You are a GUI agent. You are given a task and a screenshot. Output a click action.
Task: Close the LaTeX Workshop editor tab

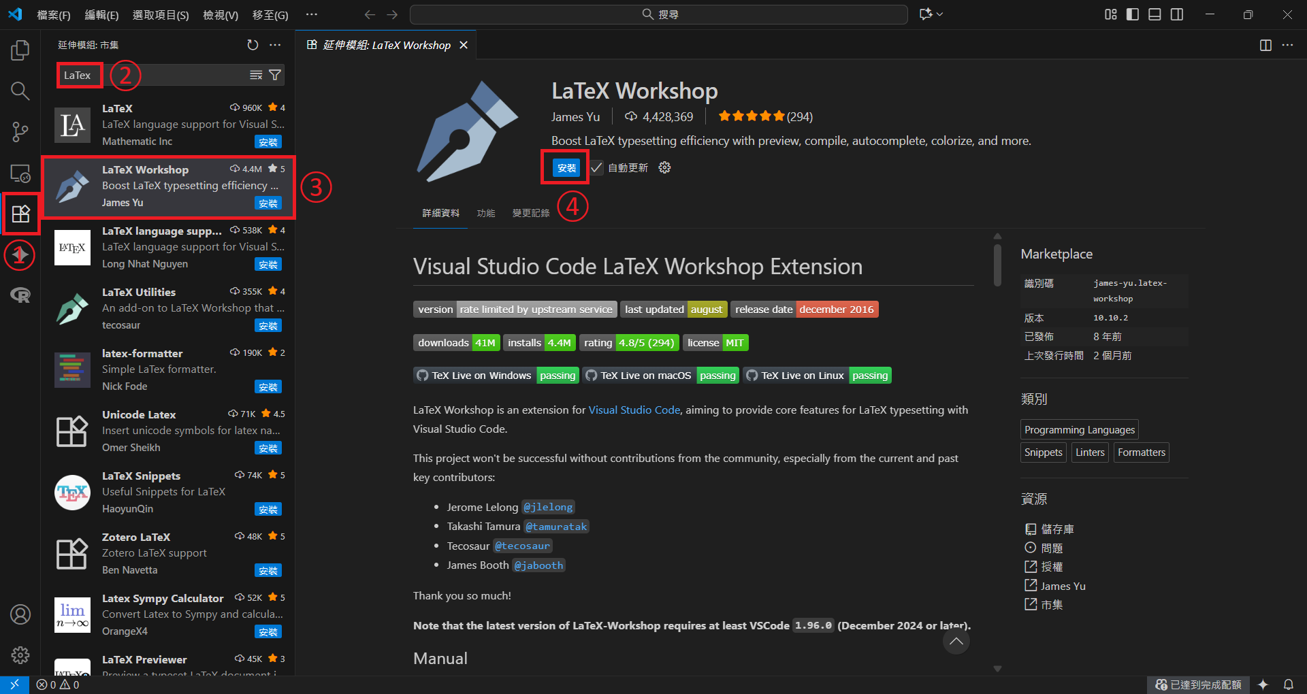click(464, 45)
